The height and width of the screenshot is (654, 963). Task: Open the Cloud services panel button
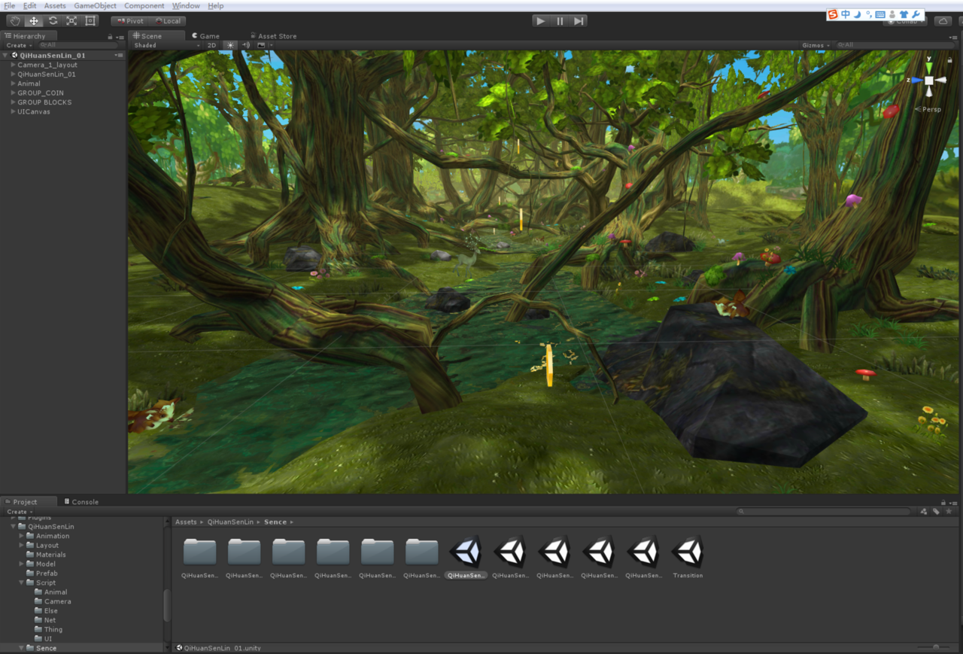coord(943,21)
